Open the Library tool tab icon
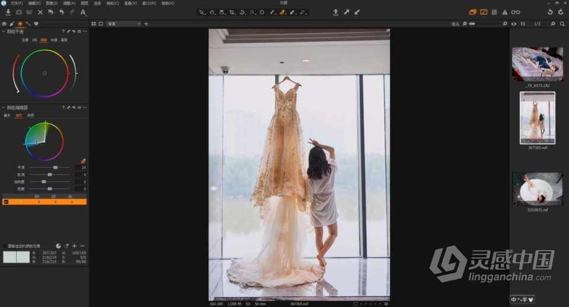The height and width of the screenshot is (307, 569). click(4, 24)
